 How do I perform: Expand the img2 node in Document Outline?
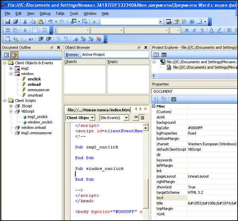[11, 69]
